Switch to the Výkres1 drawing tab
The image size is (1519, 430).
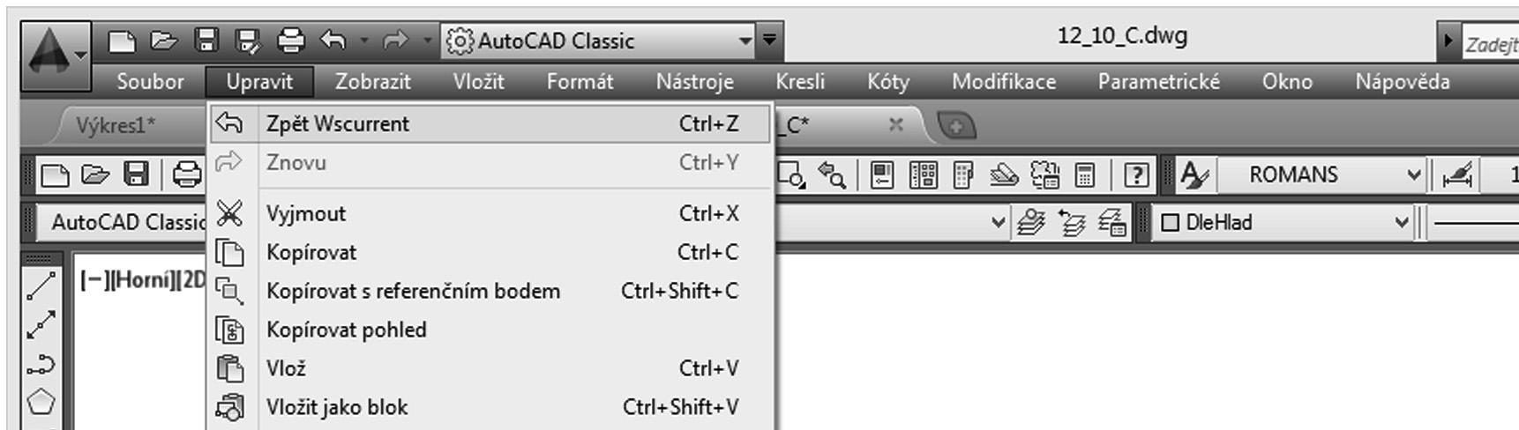click(x=116, y=126)
